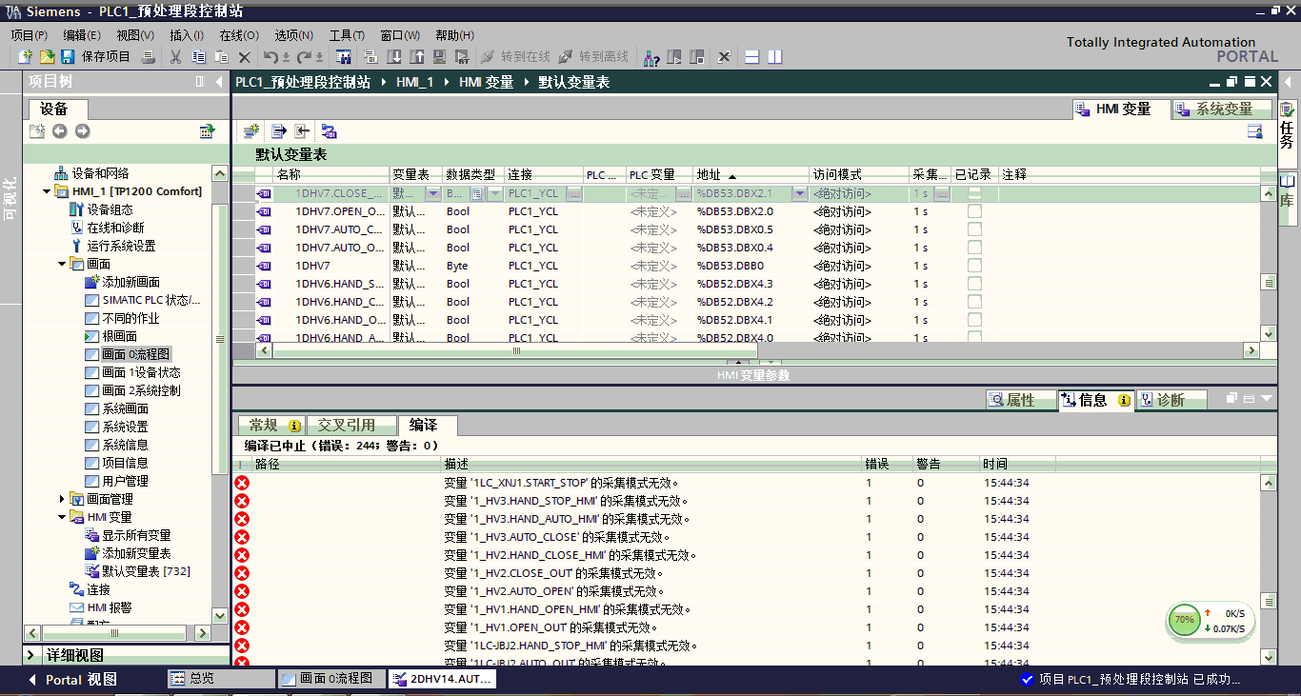
Task: Collapse the 画面 folder in project tree
Action: [63, 264]
